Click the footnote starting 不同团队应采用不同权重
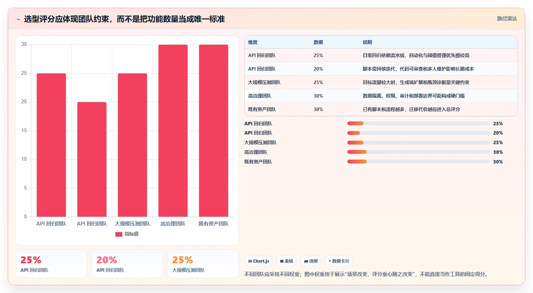This screenshot has height=293, width=533. [366, 274]
